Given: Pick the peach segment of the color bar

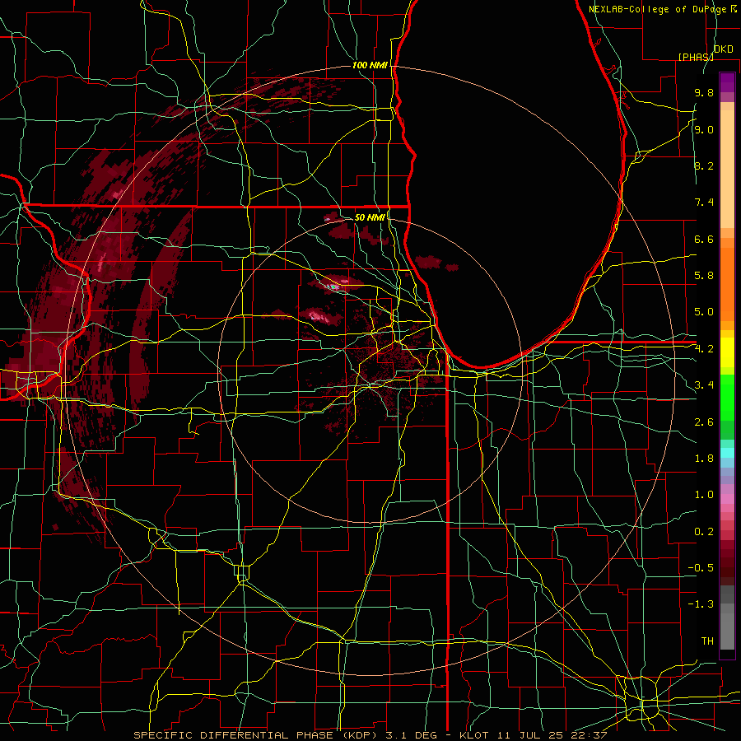Looking at the screenshot, I should 727,169.
